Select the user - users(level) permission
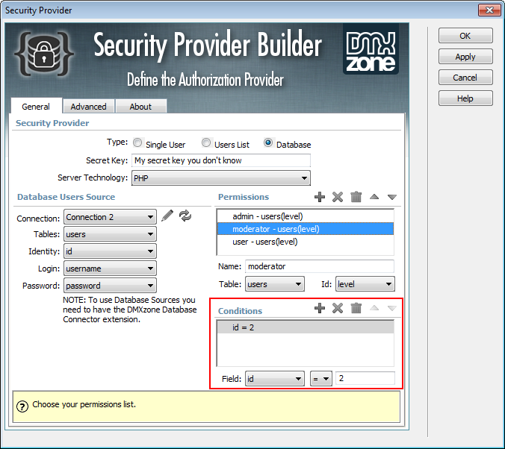This screenshot has height=449, width=505. pyautogui.click(x=306, y=242)
